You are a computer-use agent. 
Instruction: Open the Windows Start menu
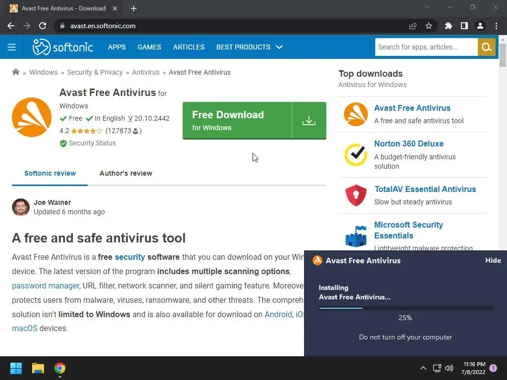[x=16, y=368]
